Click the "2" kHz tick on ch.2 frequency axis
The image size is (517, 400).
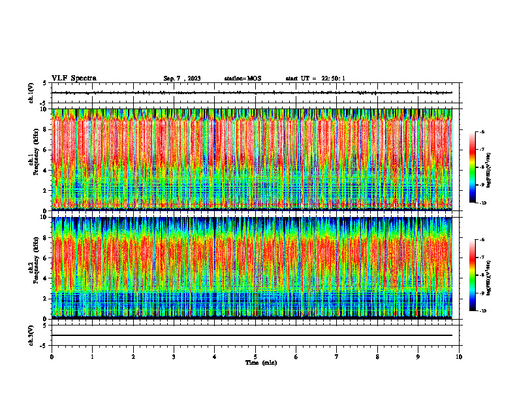pos(45,299)
